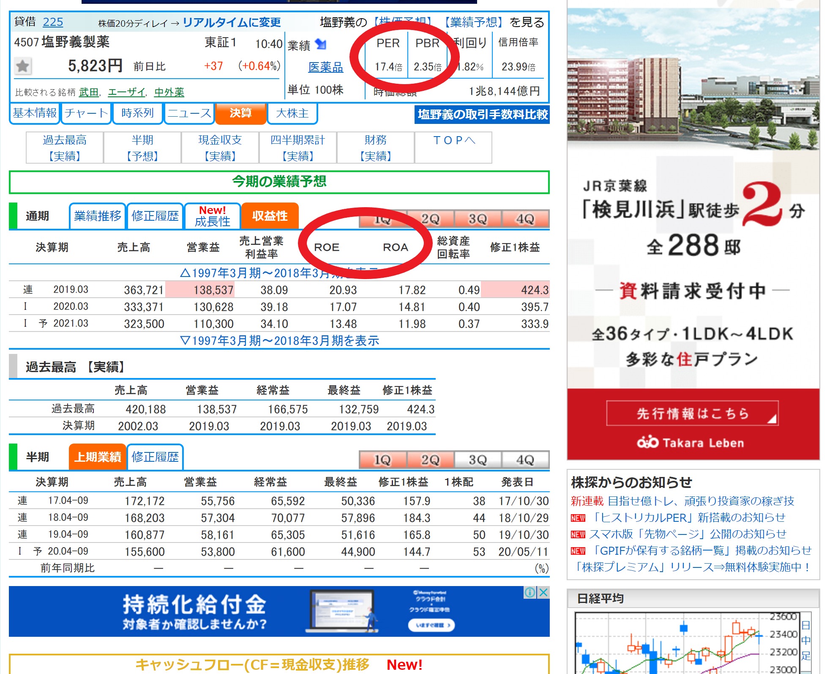Select the 決算 tab
This screenshot has width=827, height=674.
point(240,113)
